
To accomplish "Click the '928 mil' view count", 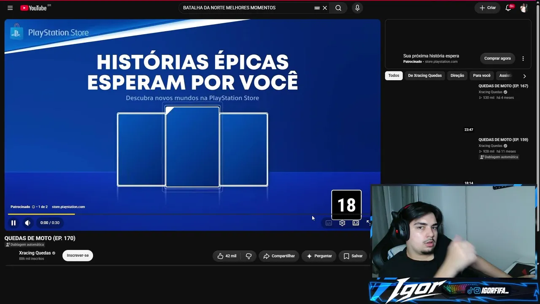I will [x=489, y=152].
